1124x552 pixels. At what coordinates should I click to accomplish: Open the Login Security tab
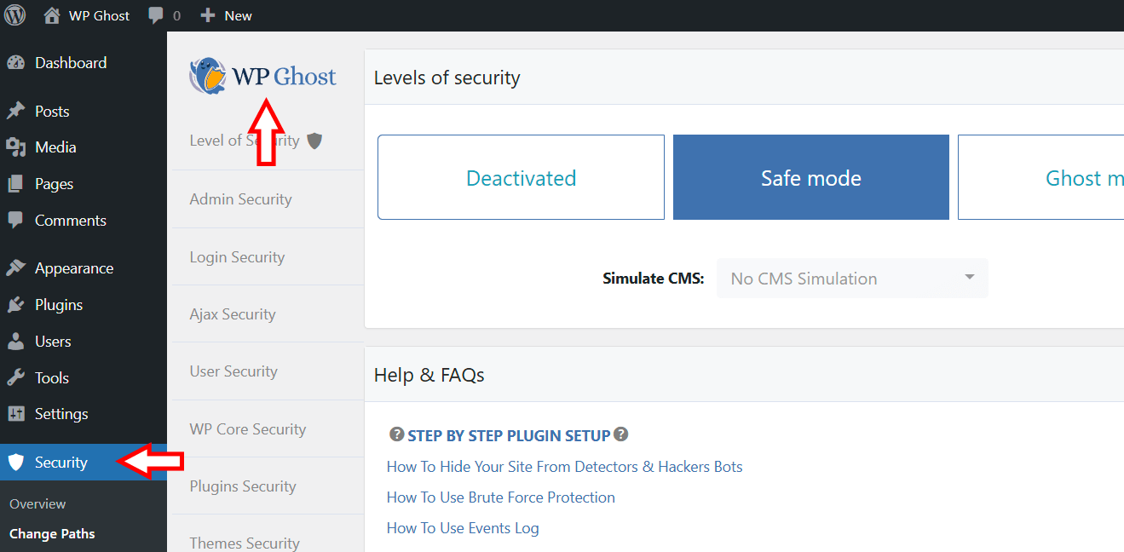[x=237, y=257]
